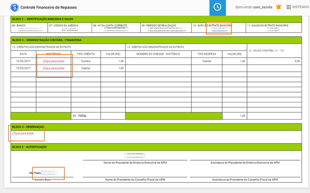
Task: Click the Nº da Conta Corrente value
Action: [116, 29]
